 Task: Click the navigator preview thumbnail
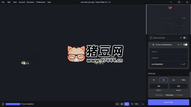[168, 19]
